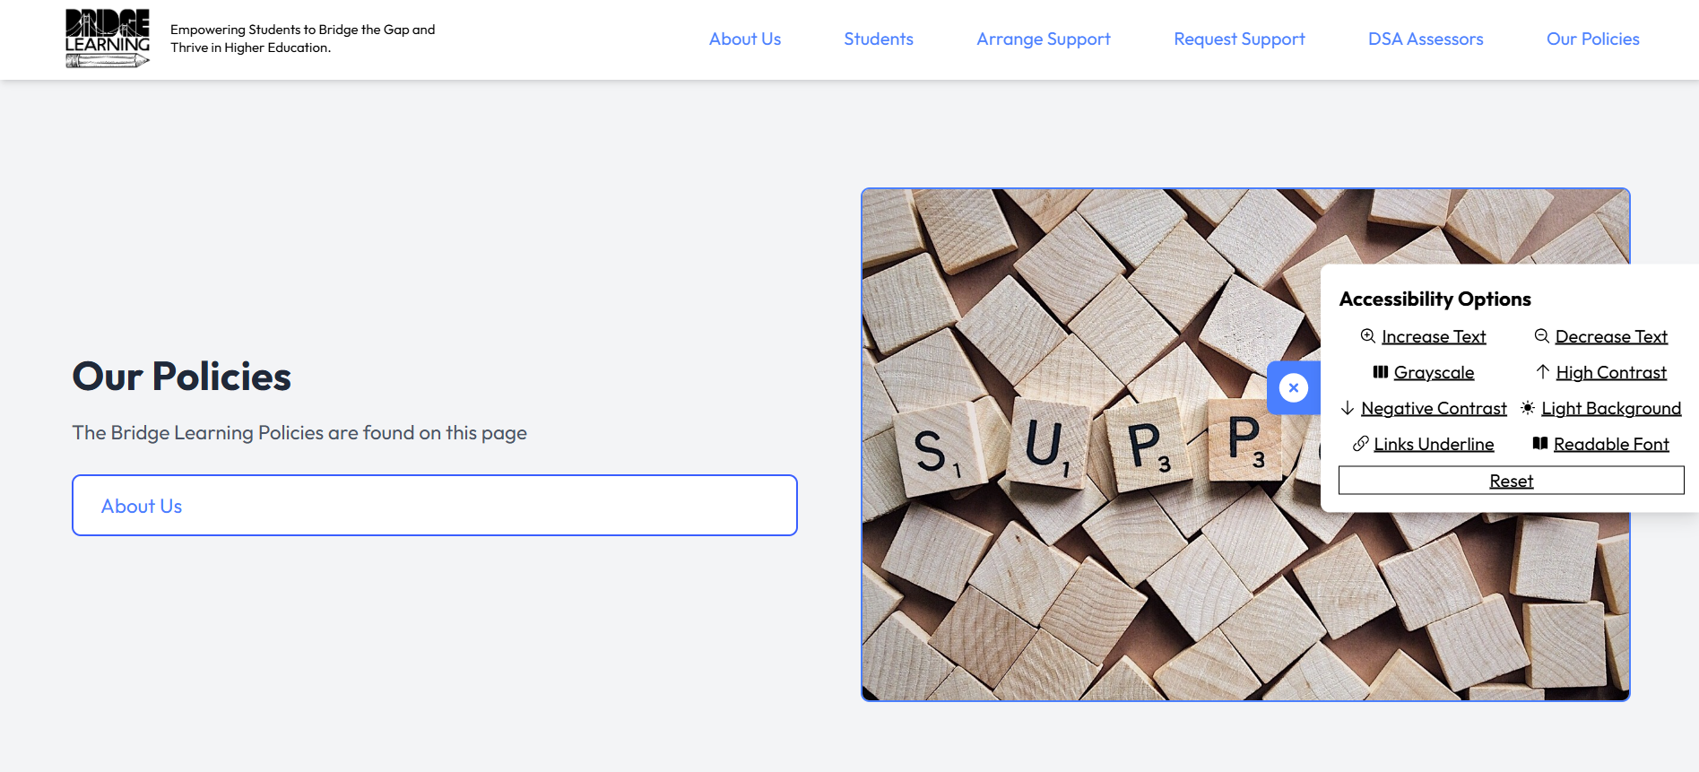Image resolution: width=1699 pixels, height=772 pixels.
Task: Click the About Us outlined button
Action: click(x=434, y=505)
